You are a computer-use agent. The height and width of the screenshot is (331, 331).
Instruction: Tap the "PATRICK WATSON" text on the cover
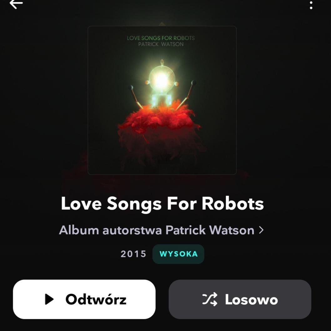(x=161, y=44)
